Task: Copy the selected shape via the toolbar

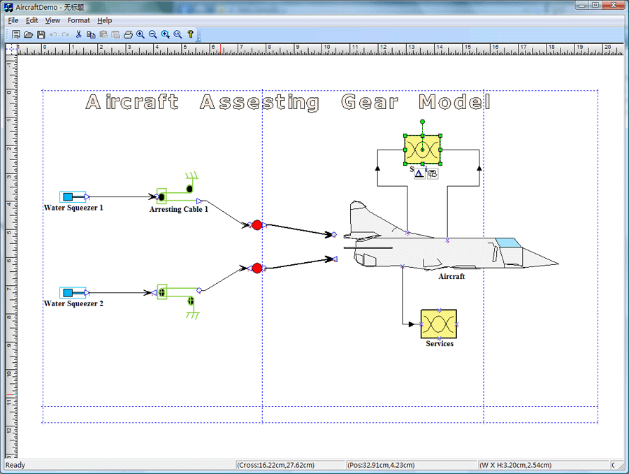Action: (x=91, y=34)
